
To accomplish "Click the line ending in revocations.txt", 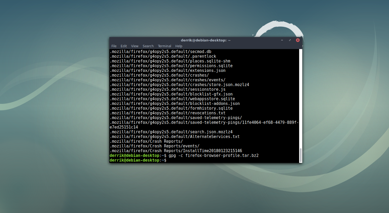I will (168, 113).
